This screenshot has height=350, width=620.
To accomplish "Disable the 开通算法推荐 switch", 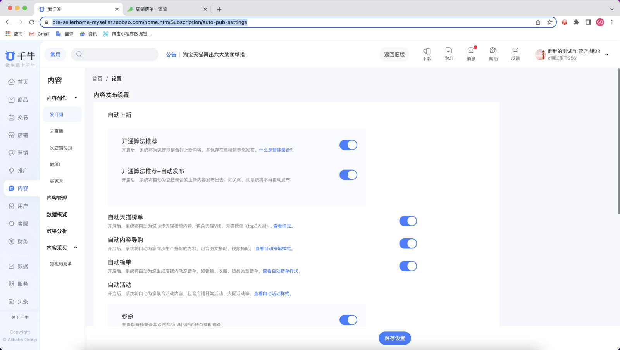I will click(348, 145).
